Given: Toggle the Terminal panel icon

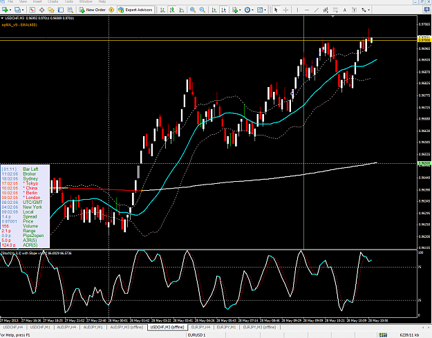Looking at the screenshot, I should [x=61, y=10].
